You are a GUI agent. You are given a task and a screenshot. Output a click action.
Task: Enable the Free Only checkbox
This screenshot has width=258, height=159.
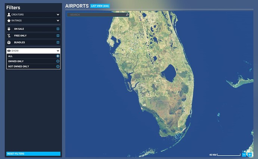coord(58,36)
